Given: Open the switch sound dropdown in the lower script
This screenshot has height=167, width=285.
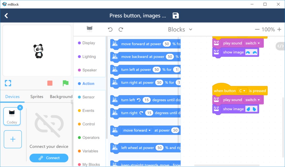Looking at the screenshot, I should [253, 100].
